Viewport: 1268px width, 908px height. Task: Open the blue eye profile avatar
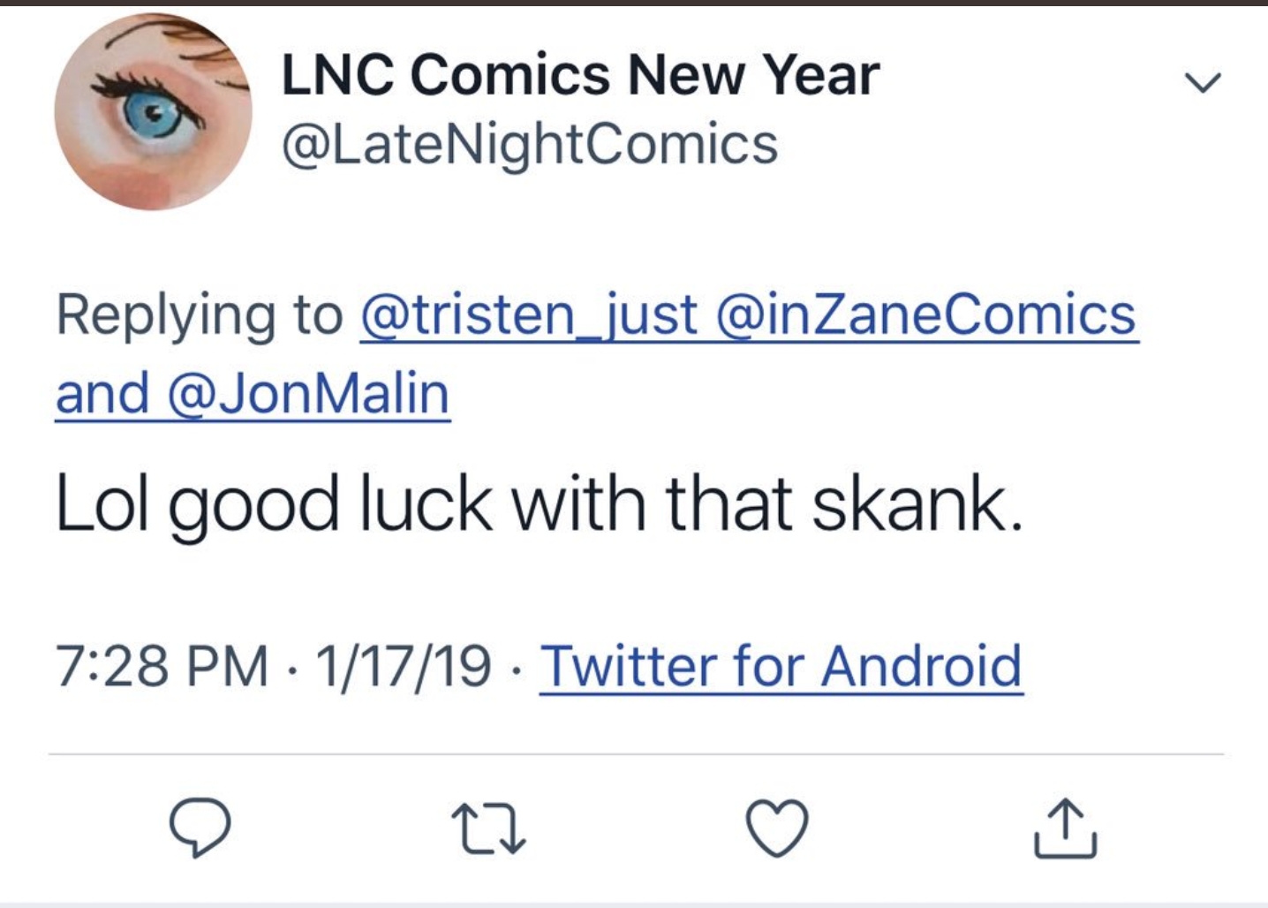pos(154,111)
